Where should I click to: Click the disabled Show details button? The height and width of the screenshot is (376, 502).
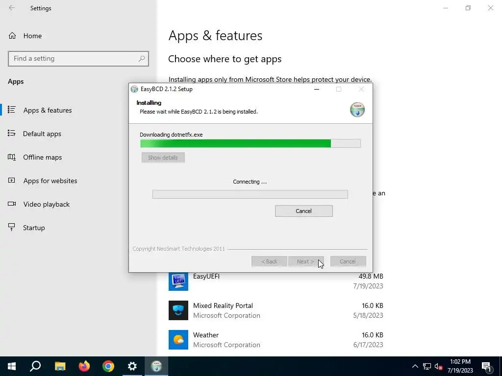(x=163, y=158)
